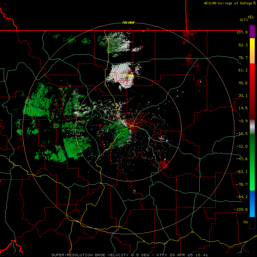Screen dimensions: 257x257
Task: Select the -16.5 velocity value
Action: [242, 134]
